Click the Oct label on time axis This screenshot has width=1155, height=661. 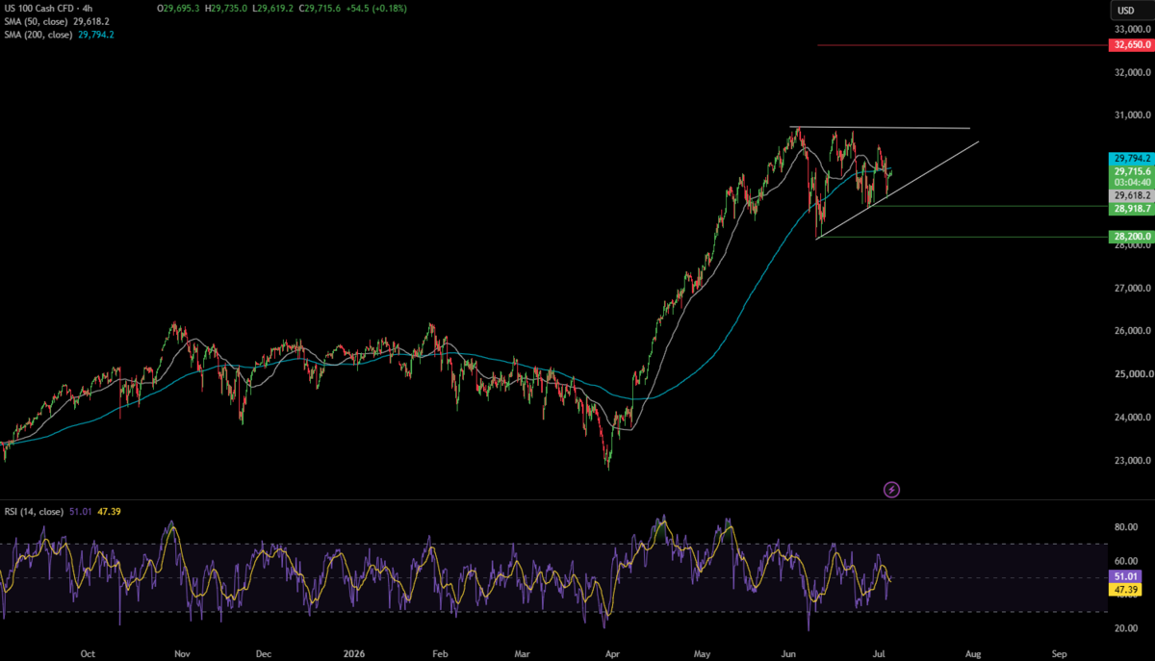click(x=88, y=652)
